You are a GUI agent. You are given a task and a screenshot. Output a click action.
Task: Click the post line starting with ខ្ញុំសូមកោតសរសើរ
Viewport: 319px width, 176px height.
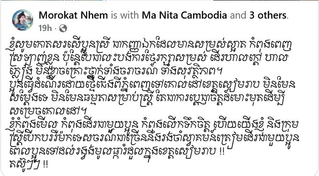(150, 45)
